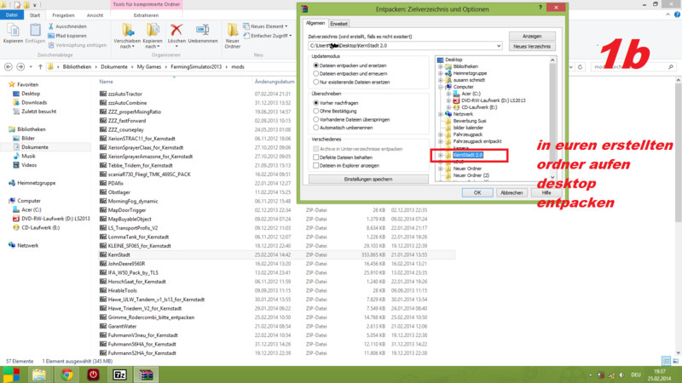Open the Ansicht ribbon tab
The width and height of the screenshot is (682, 383).
[95, 14]
